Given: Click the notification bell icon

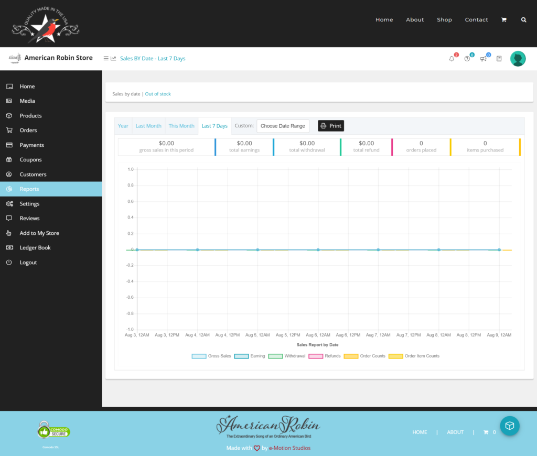Looking at the screenshot, I should [x=452, y=59].
